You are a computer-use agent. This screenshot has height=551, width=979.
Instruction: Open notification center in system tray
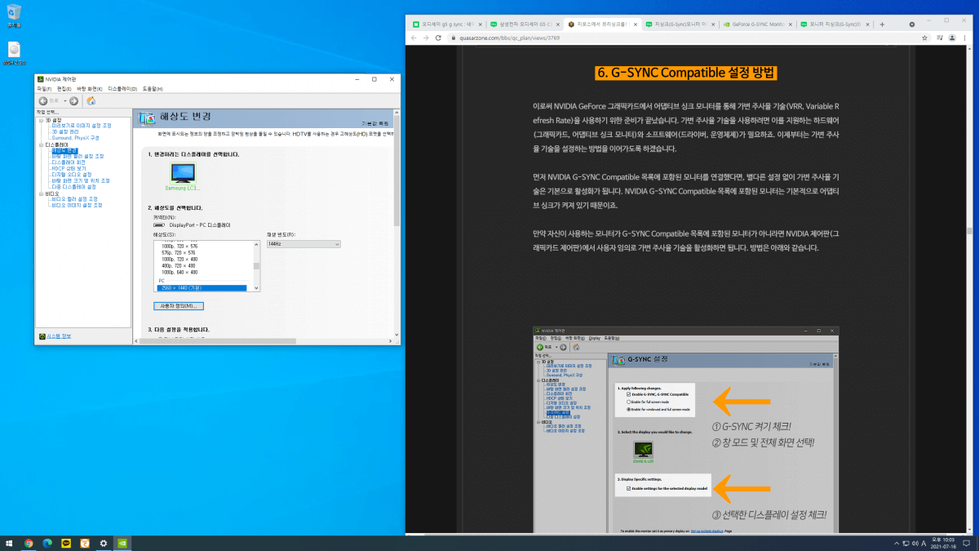(x=965, y=543)
